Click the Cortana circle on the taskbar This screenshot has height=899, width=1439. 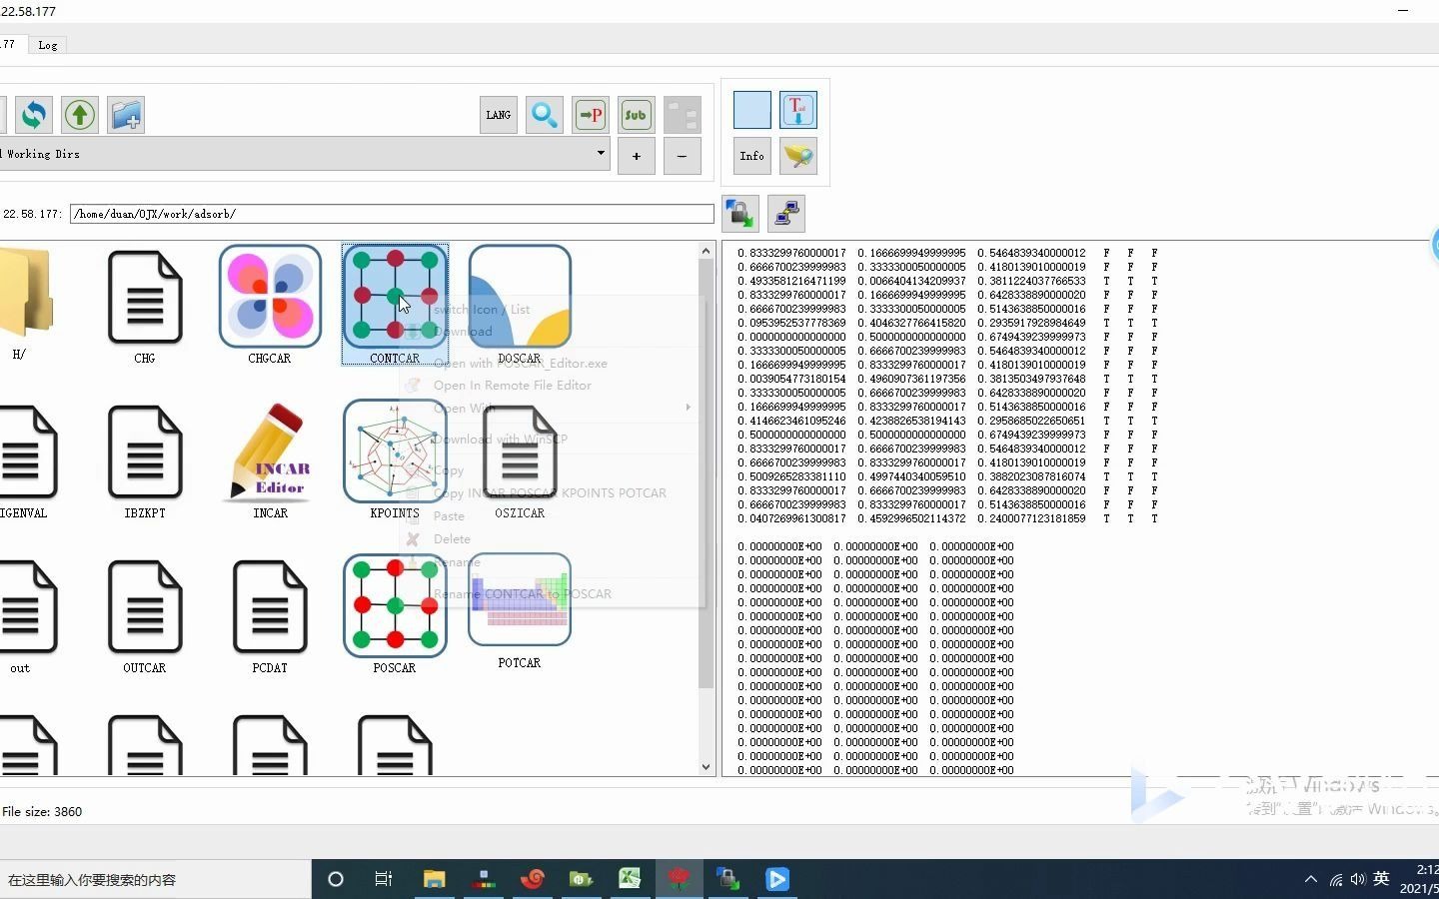click(x=336, y=880)
